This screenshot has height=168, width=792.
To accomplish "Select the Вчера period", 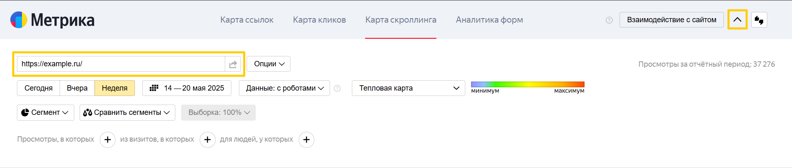I will [77, 88].
